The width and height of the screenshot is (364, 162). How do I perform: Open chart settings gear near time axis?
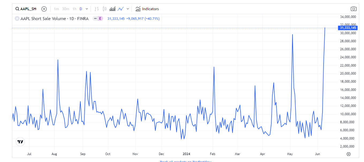pyautogui.click(x=348, y=154)
